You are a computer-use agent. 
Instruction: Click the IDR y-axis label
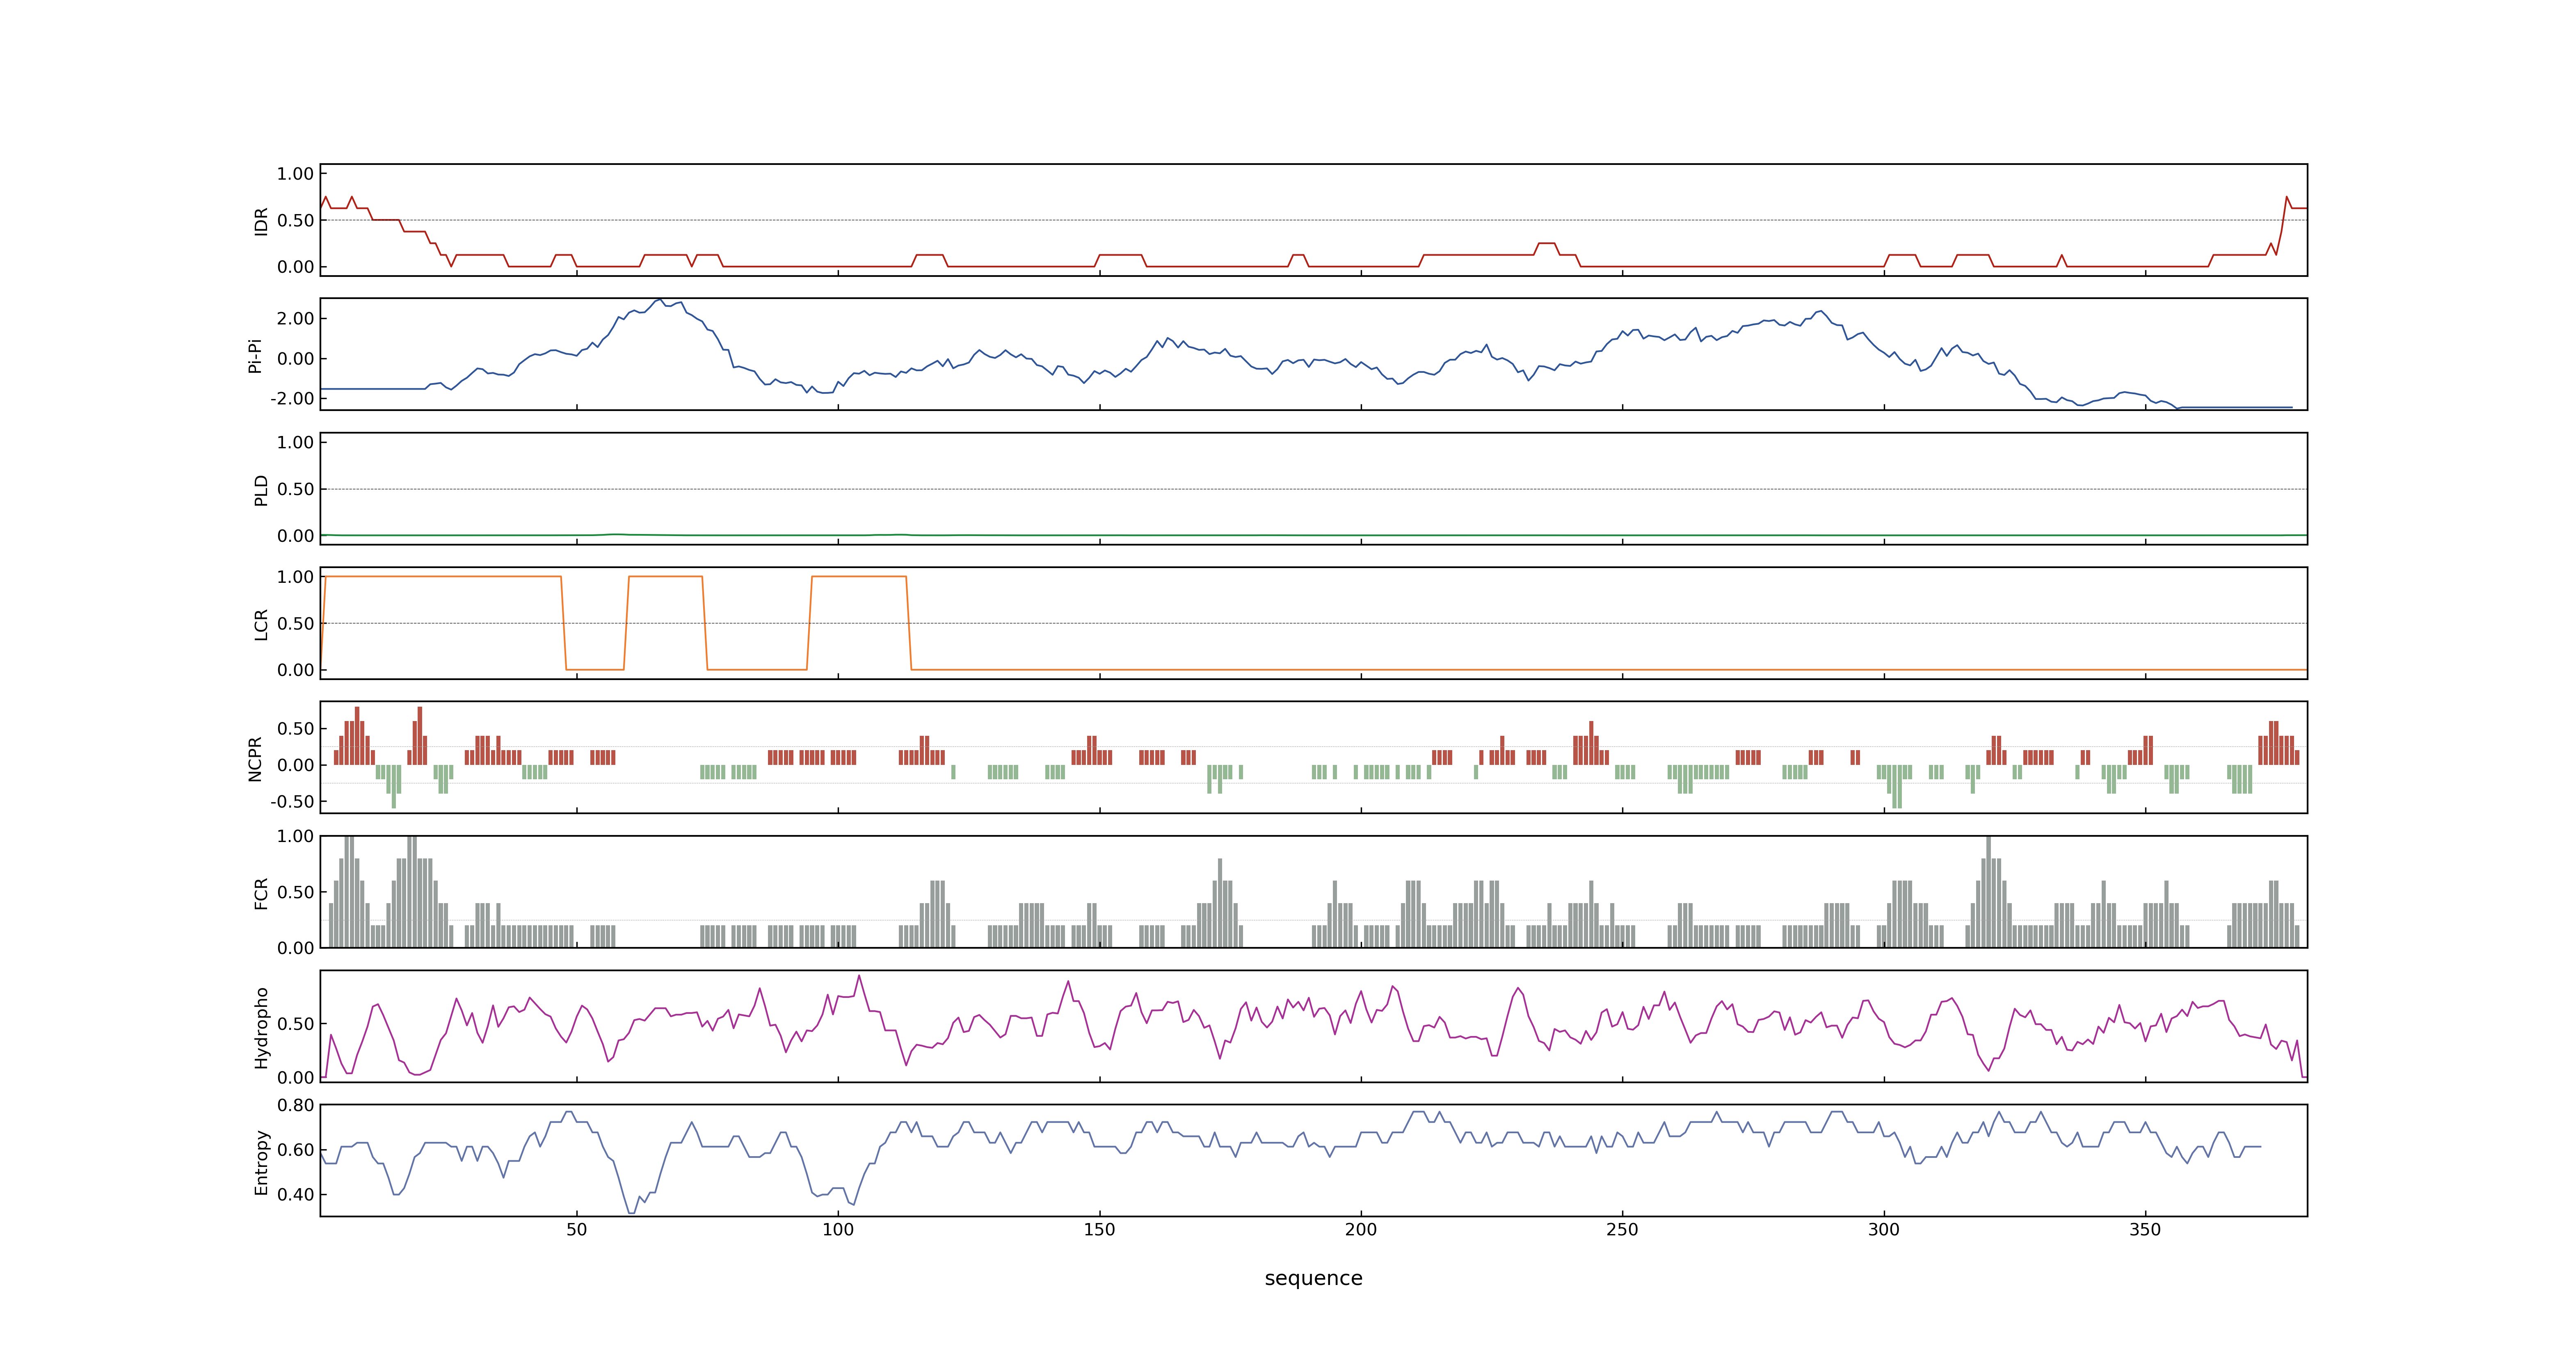(x=261, y=221)
